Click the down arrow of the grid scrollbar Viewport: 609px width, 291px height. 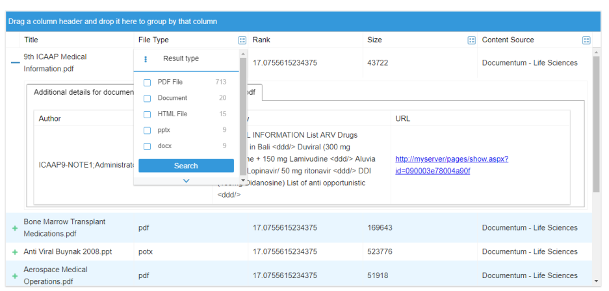tap(597, 281)
